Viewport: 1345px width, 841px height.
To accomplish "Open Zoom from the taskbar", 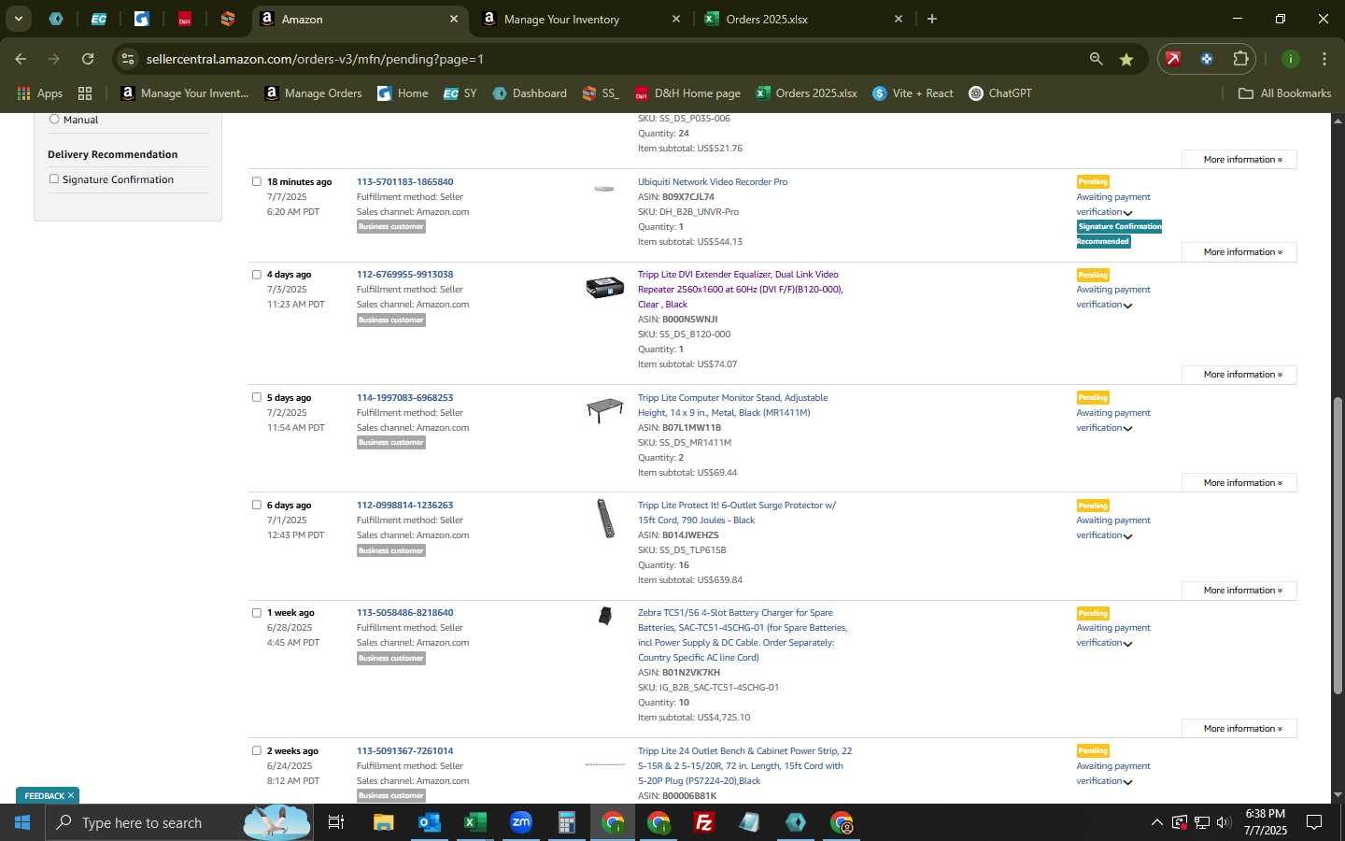I will point(520,822).
